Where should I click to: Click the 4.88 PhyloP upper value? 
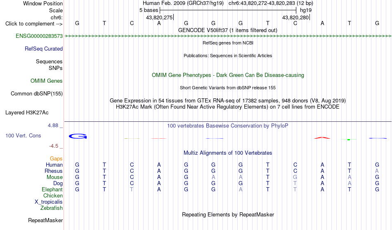point(53,125)
